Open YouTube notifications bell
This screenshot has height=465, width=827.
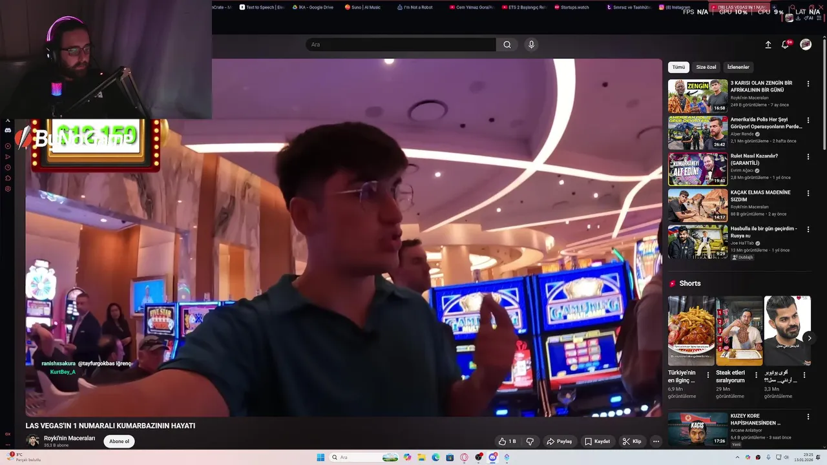(786, 45)
